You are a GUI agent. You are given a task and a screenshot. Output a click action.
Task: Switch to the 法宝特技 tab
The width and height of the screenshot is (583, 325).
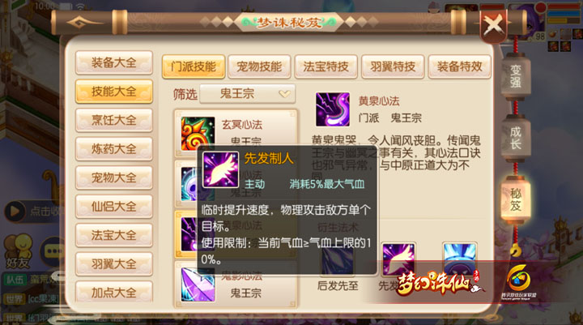pos(326,66)
